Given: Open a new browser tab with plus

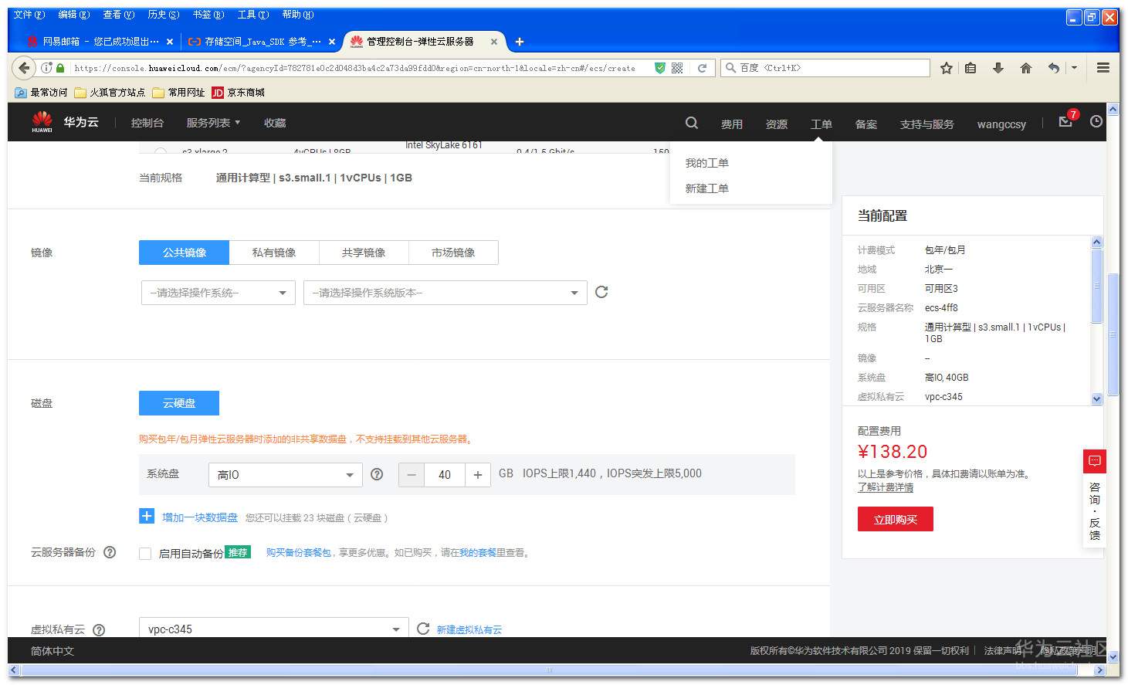Looking at the screenshot, I should [520, 42].
